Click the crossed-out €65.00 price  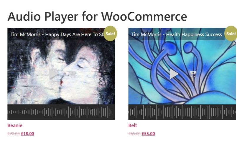(134, 134)
